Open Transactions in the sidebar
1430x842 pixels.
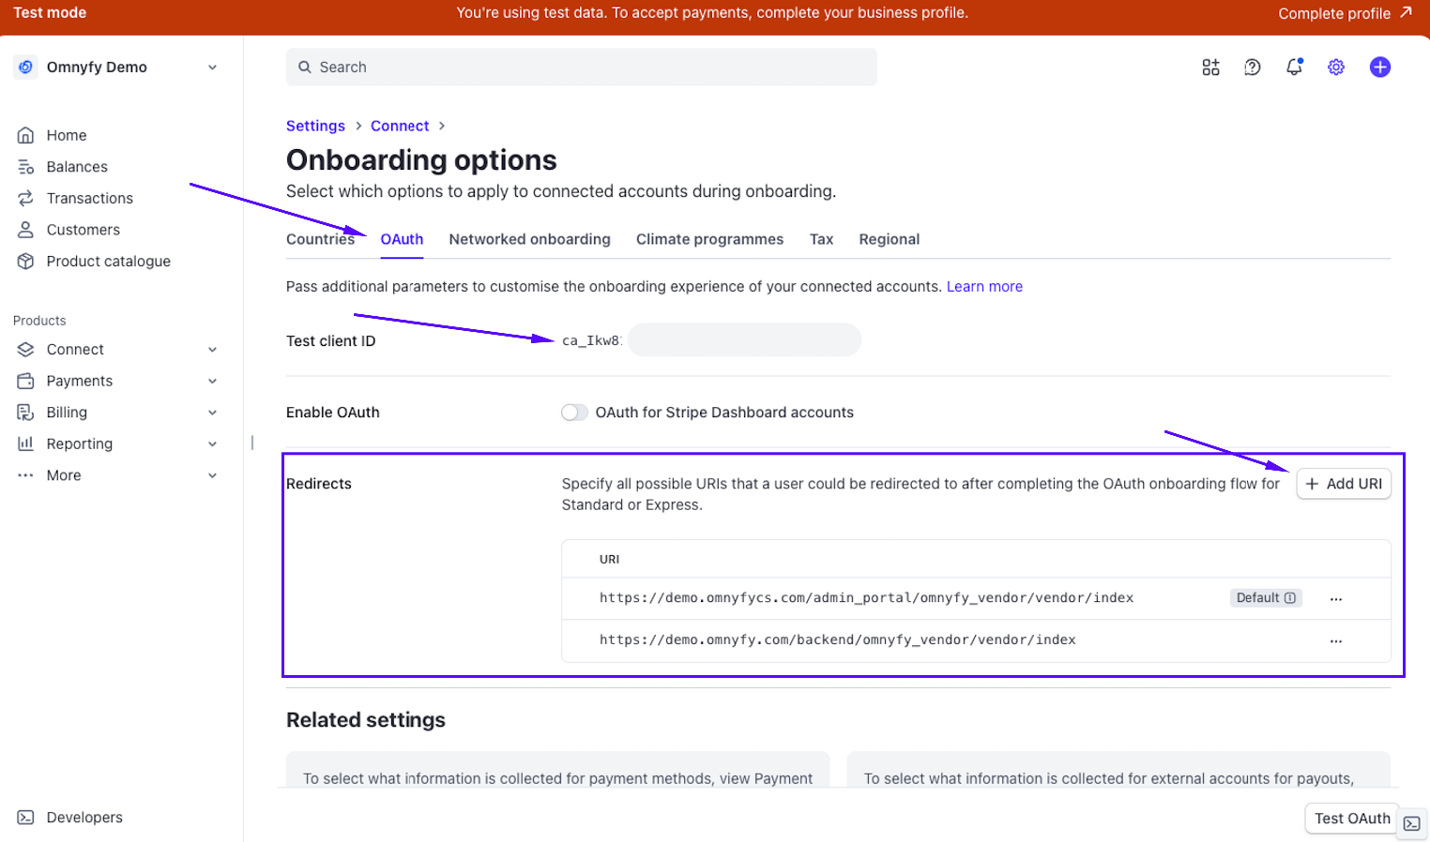point(90,198)
